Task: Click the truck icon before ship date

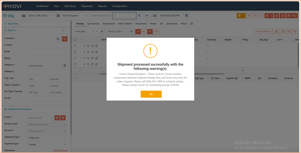Action: tap(155, 16)
